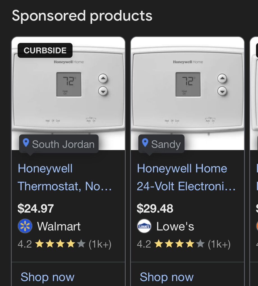Click the Walmart logo icon

pyautogui.click(x=25, y=226)
